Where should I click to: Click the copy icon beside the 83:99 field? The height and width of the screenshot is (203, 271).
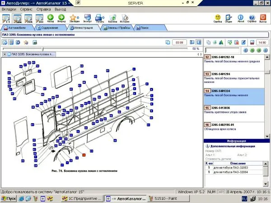coord(168,42)
